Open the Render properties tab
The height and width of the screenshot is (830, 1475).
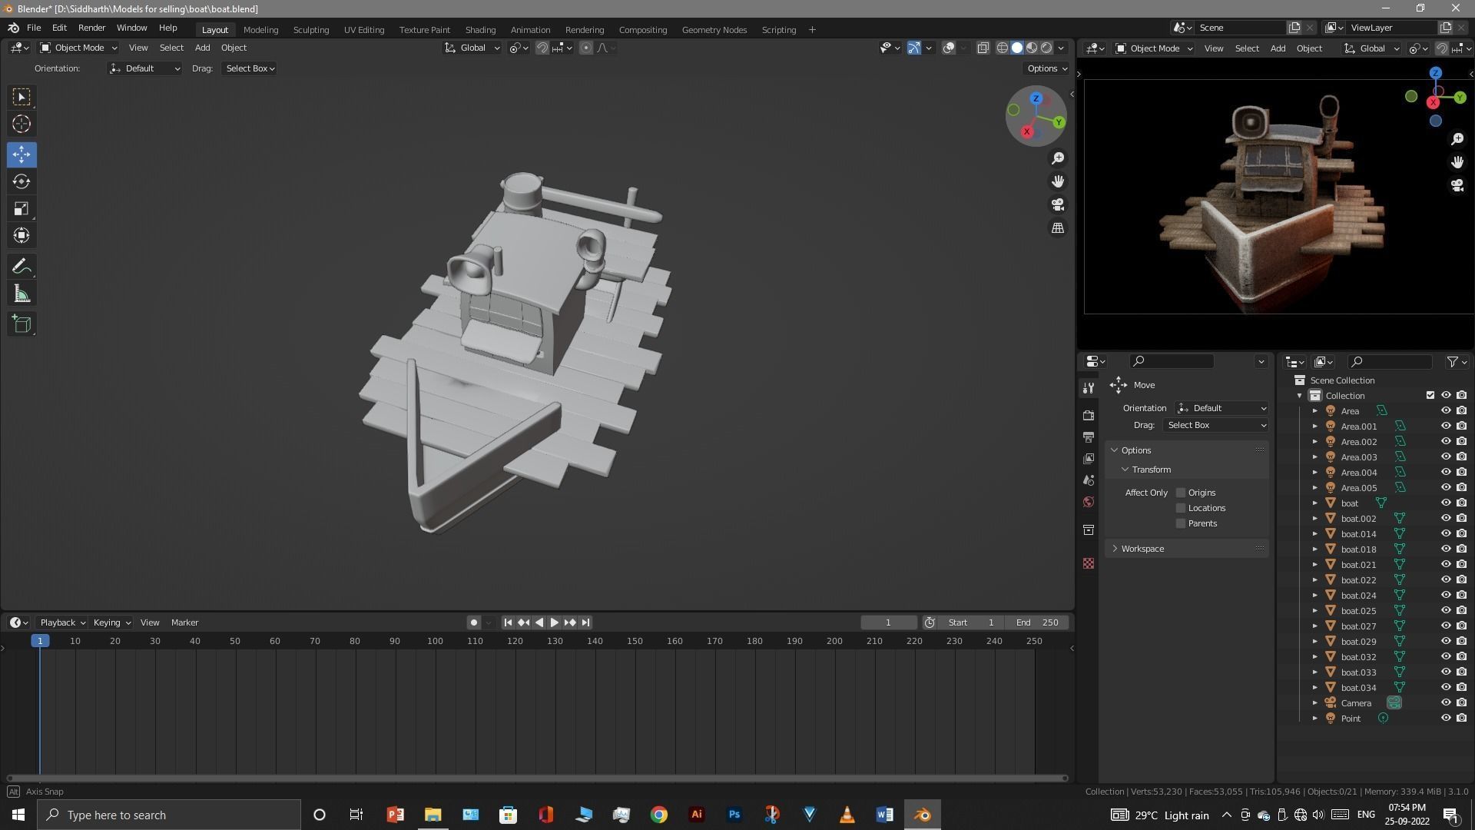click(1089, 415)
